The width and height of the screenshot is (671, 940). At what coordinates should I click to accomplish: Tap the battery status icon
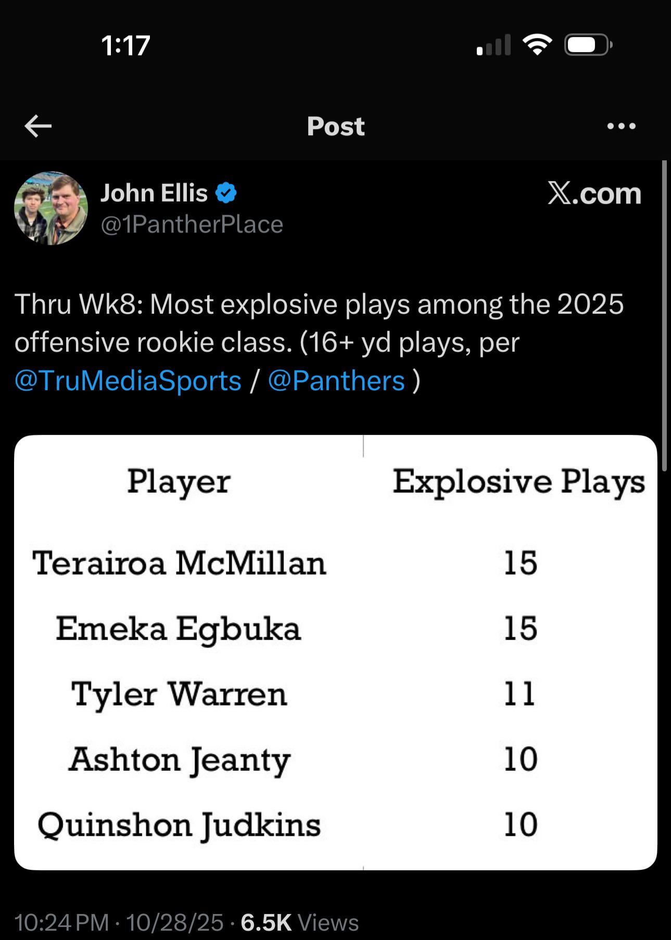(588, 45)
